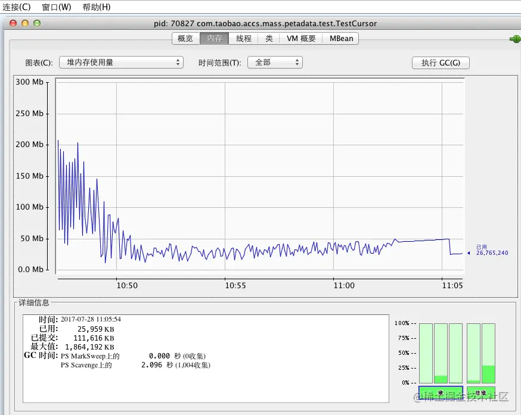Open the 图表 chart type dropdown

click(x=121, y=63)
